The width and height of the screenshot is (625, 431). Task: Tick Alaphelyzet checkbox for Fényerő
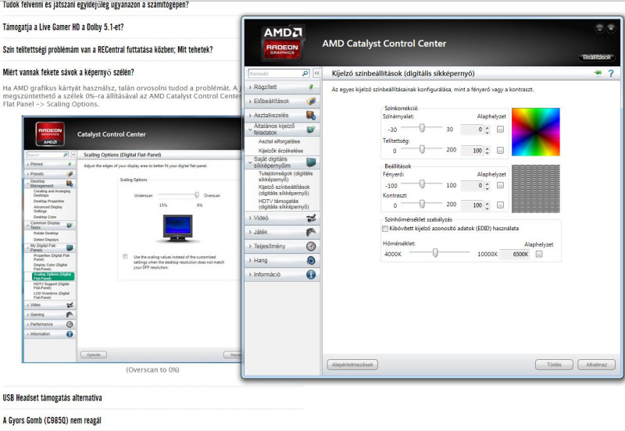point(501,185)
